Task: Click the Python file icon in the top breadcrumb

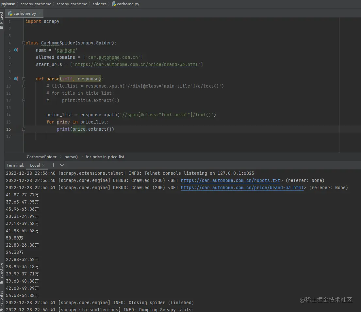Action: point(114,4)
